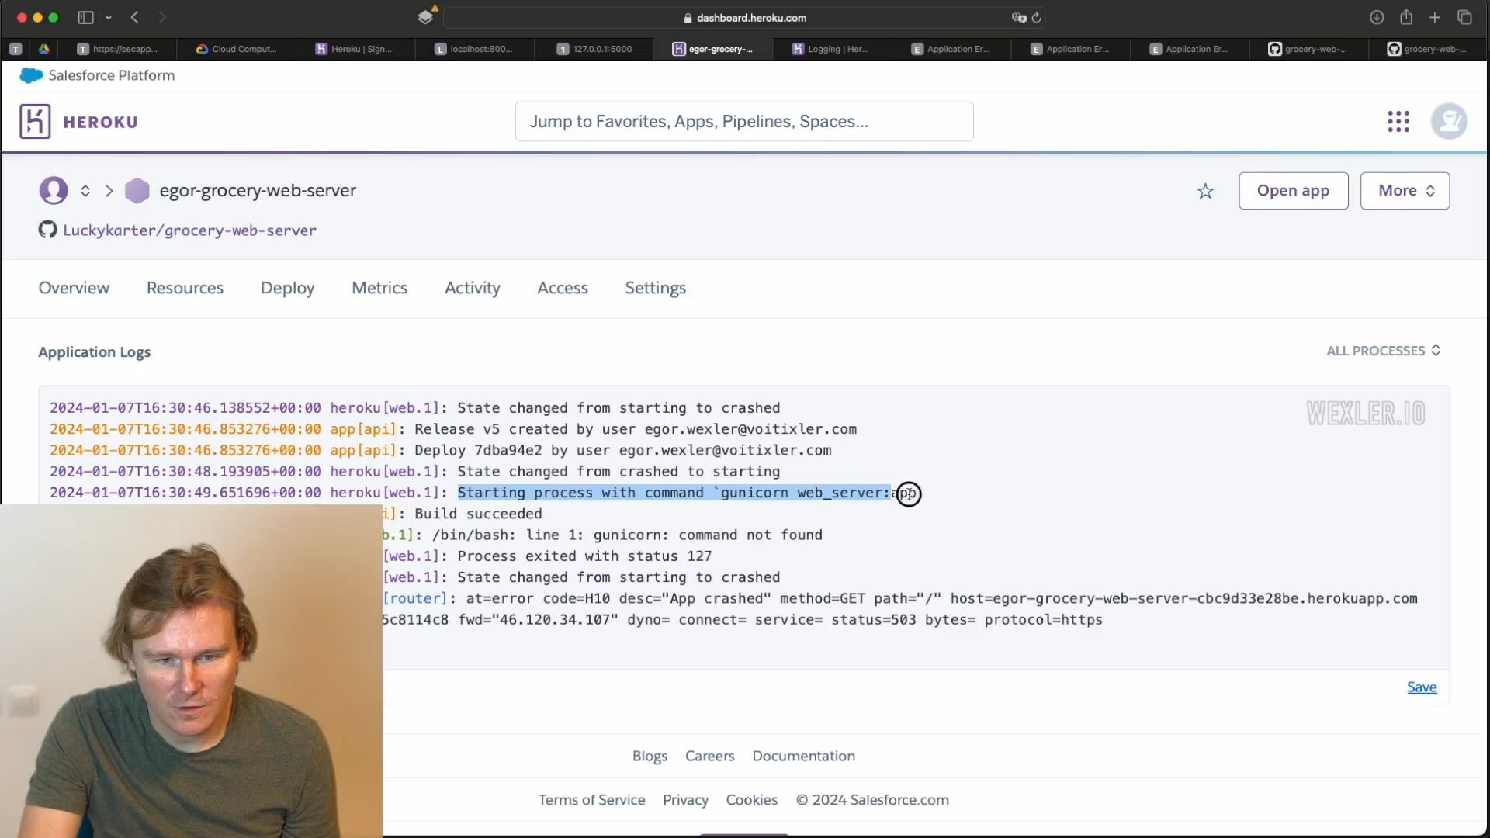Select 127.0.0.1:5000 browser tab
This screenshot has height=838, width=1490.
click(x=594, y=49)
